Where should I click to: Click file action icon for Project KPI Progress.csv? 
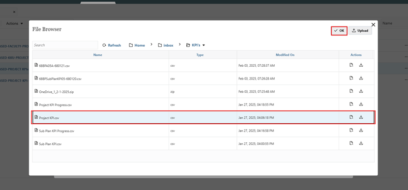tap(351, 104)
